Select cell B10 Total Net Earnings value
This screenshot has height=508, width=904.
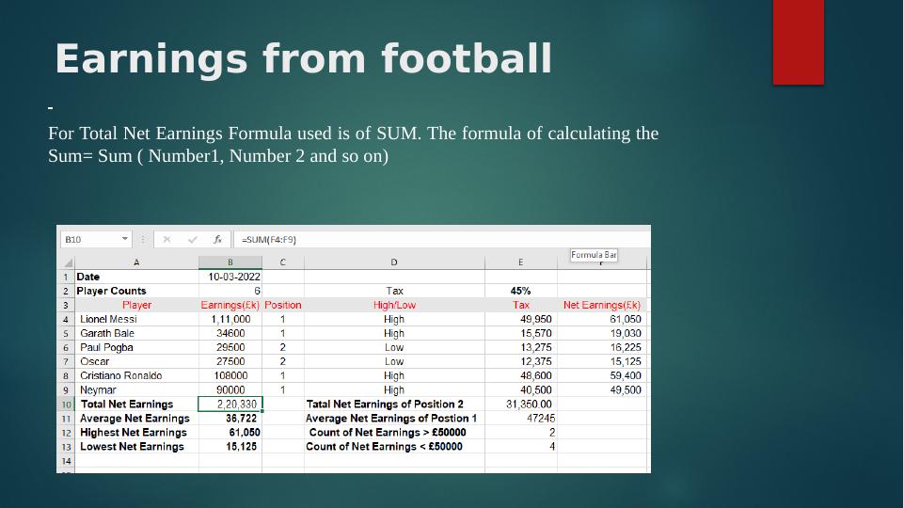point(230,405)
